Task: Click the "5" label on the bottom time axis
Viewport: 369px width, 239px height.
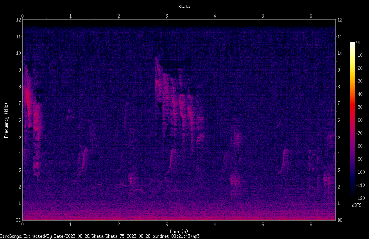Action: [x=263, y=225]
